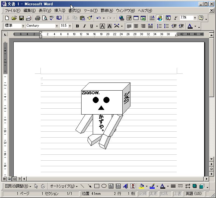Expand the Century font name dropdown
The height and width of the screenshot is (198, 216).
(x=57, y=26)
